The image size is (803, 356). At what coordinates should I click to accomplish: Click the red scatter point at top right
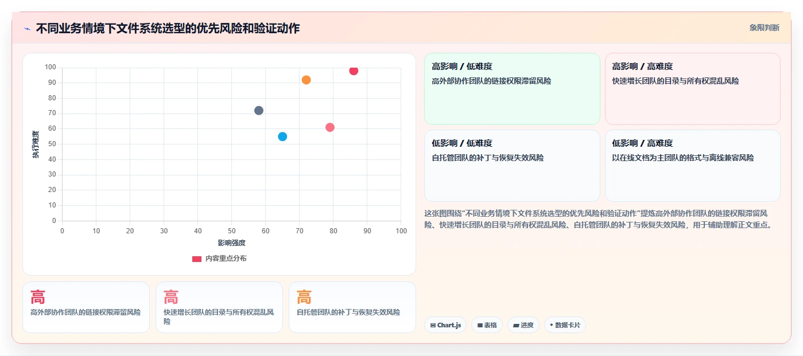pos(354,71)
